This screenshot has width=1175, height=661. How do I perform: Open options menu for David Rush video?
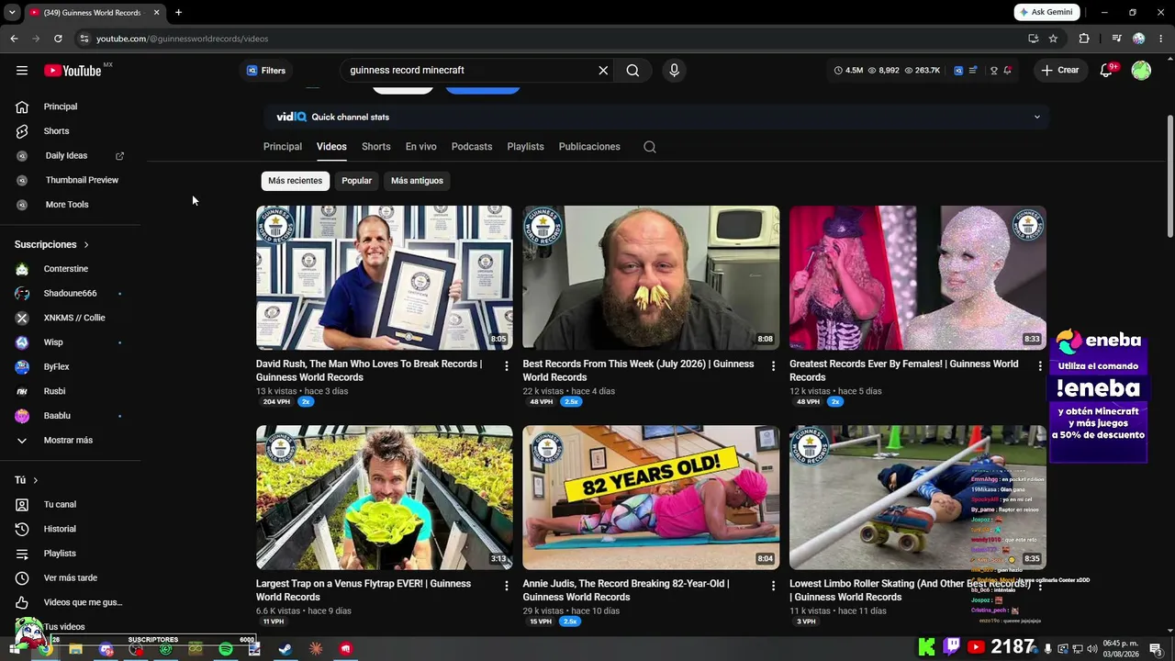pos(506,366)
